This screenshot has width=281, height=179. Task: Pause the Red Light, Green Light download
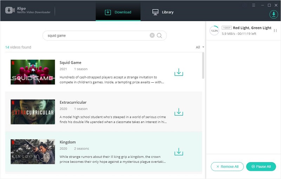click(275, 31)
